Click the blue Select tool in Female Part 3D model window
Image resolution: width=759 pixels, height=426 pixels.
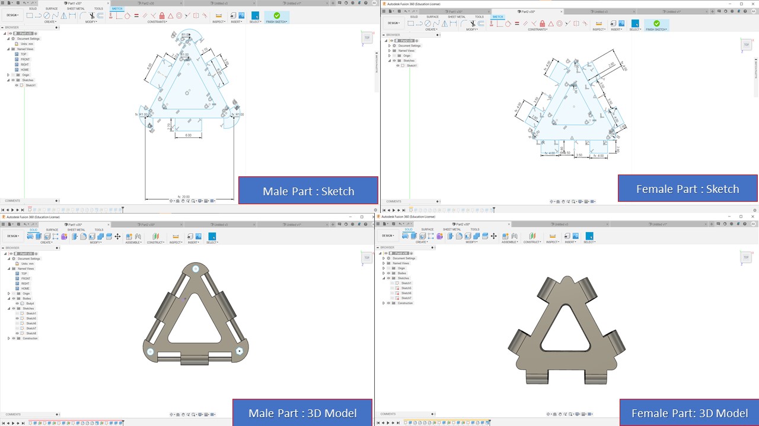point(589,236)
